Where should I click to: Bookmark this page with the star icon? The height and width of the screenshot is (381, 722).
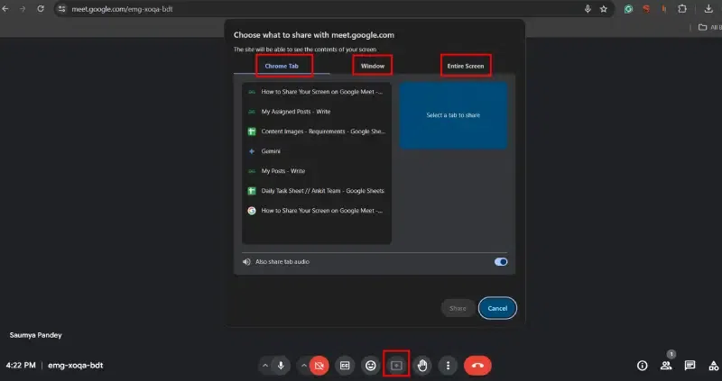(x=604, y=9)
